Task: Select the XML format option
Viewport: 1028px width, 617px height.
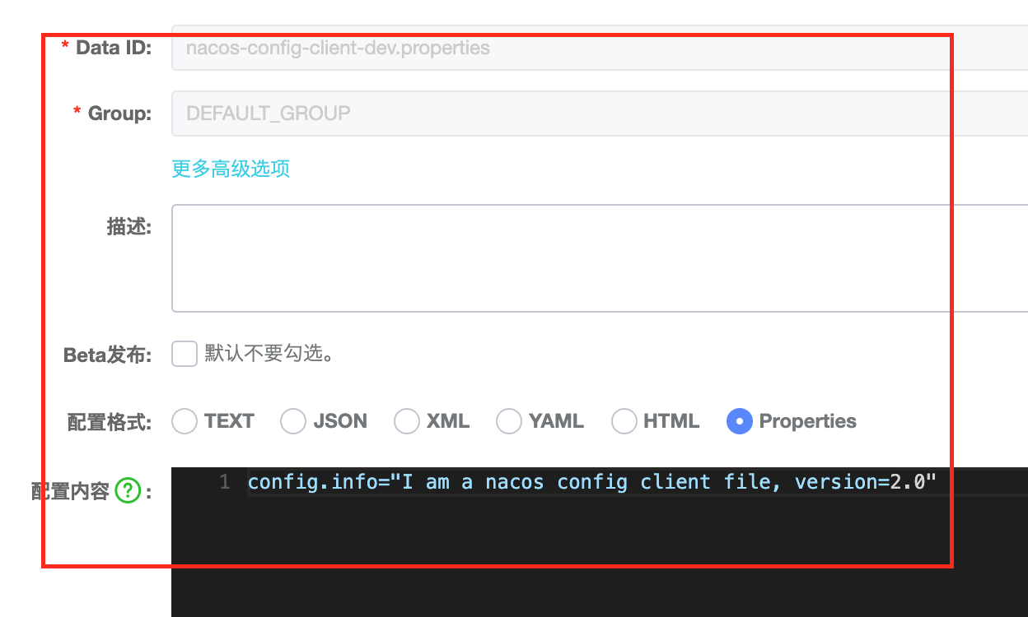Action: tap(407, 421)
